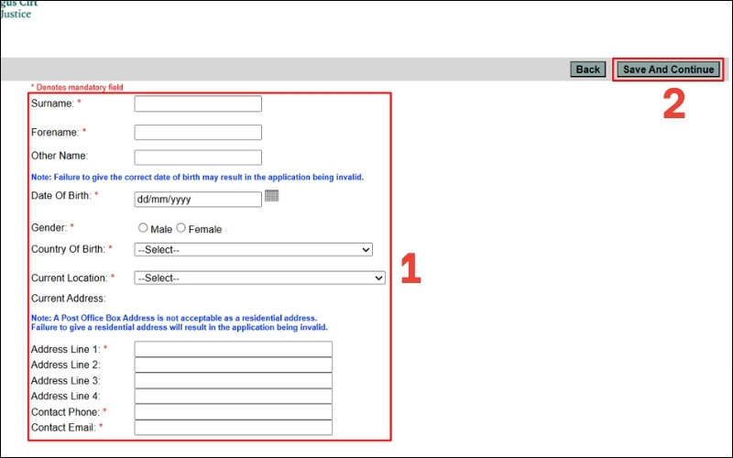Focus the Address Line 2 field

coord(233,365)
